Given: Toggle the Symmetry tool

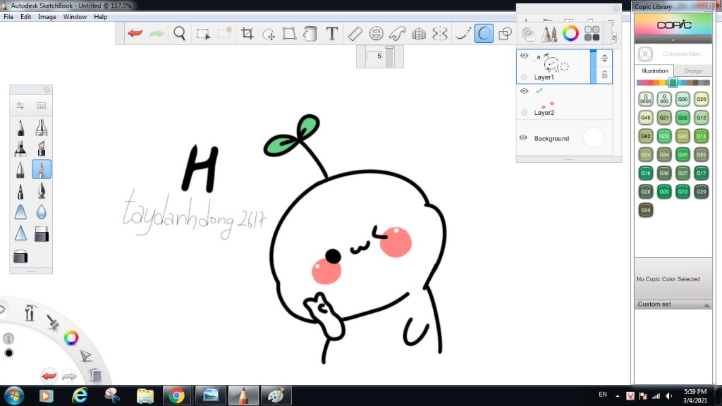Looking at the screenshot, I should coord(440,34).
